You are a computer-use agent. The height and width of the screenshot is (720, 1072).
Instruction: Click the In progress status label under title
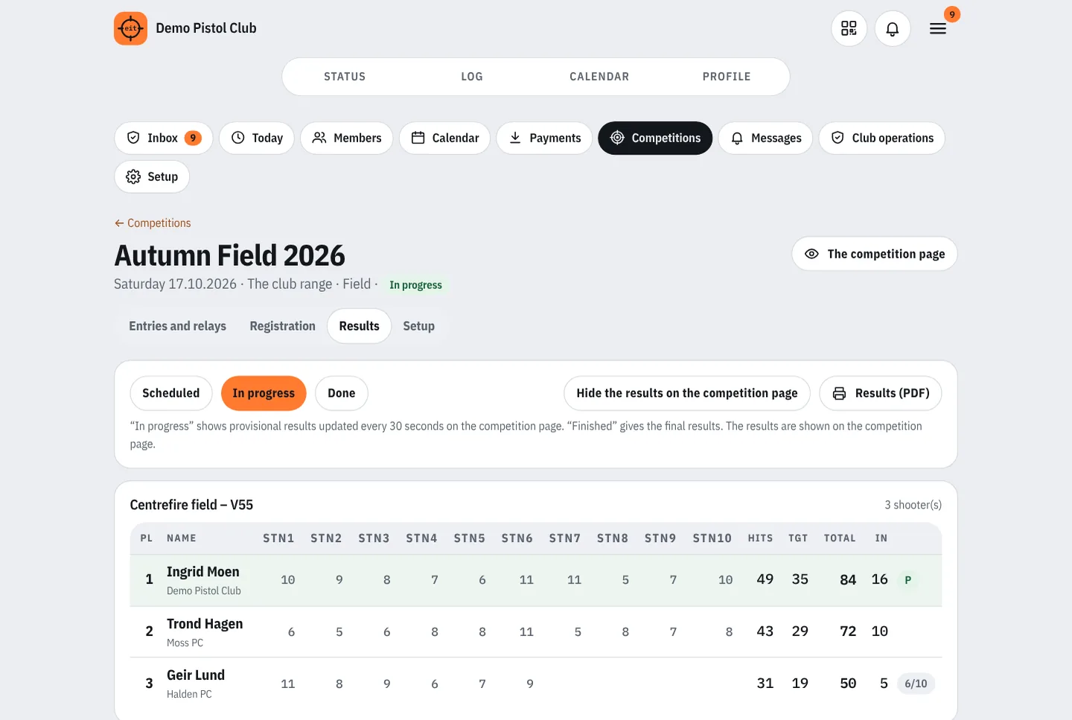pos(415,285)
